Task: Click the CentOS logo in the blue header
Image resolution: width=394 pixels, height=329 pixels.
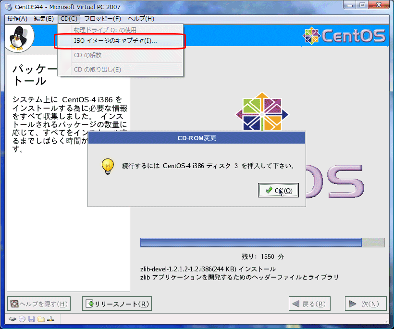Action: [344, 36]
